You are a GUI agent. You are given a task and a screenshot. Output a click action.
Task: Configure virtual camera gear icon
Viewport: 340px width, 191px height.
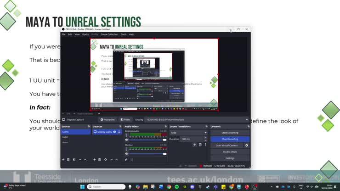coord(247,146)
